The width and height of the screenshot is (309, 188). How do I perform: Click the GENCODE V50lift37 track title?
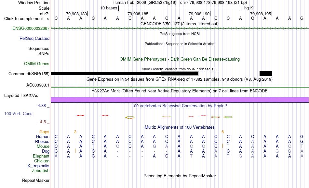(x=179, y=24)
